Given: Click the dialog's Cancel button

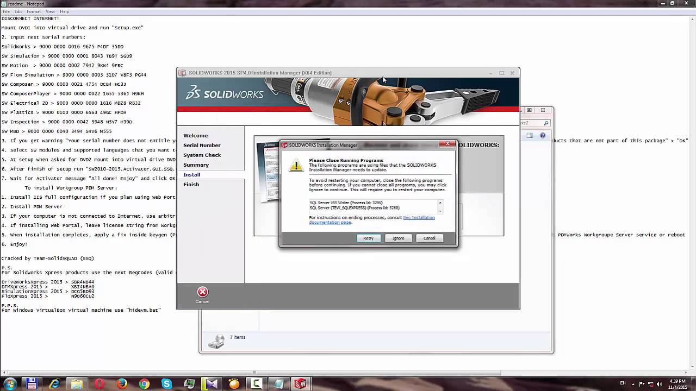Looking at the screenshot, I should coord(429,238).
